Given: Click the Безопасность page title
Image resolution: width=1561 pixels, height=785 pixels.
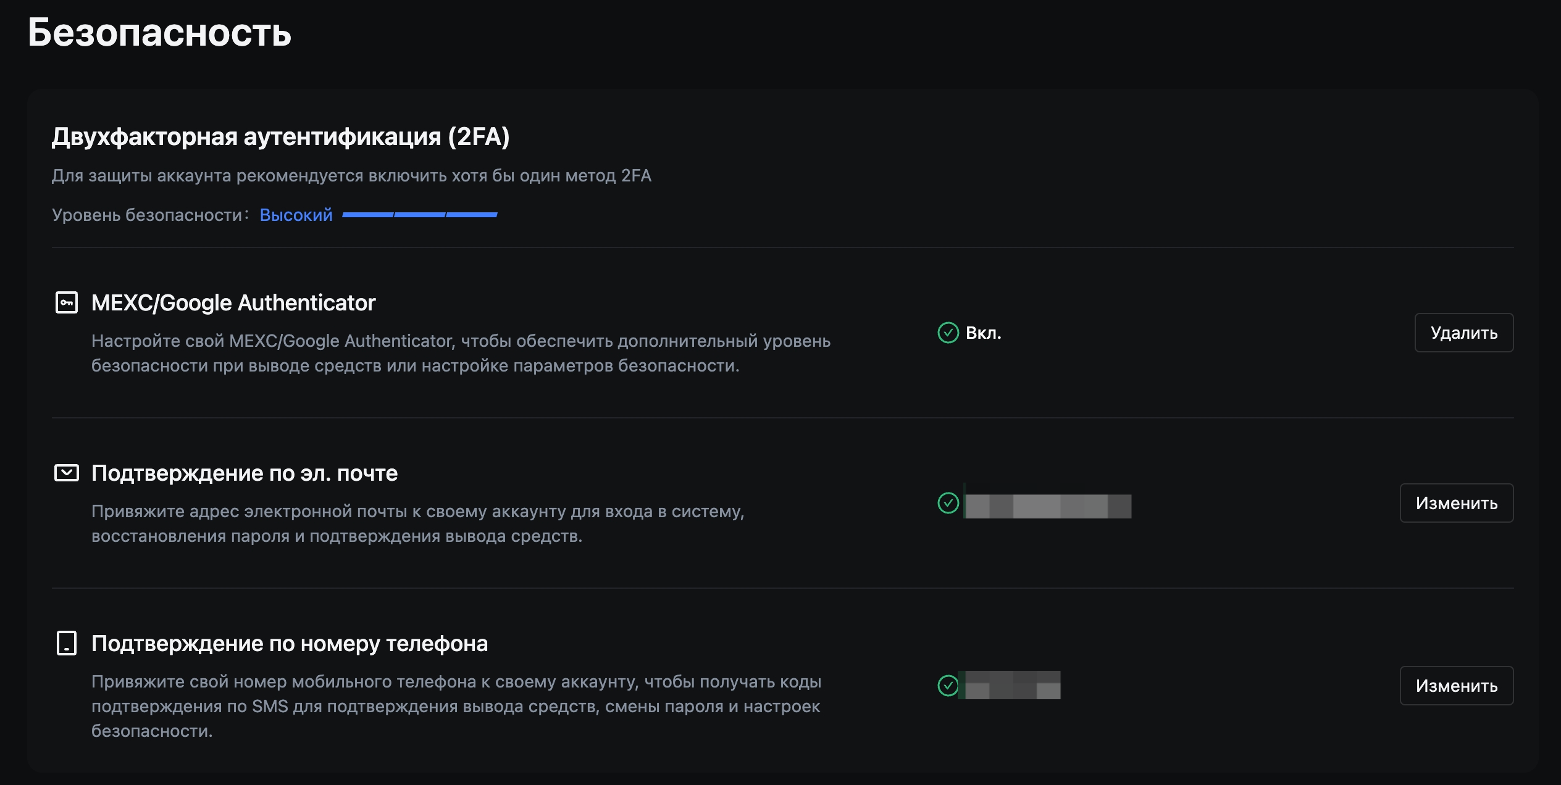Looking at the screenshot, I should pyautogui.click(x=159, y=32).
